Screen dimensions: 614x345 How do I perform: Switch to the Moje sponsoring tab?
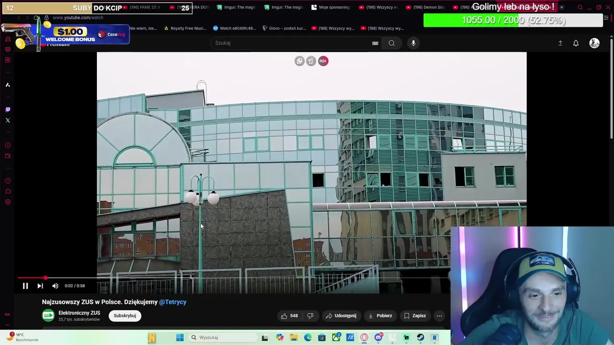coord(331,7)
